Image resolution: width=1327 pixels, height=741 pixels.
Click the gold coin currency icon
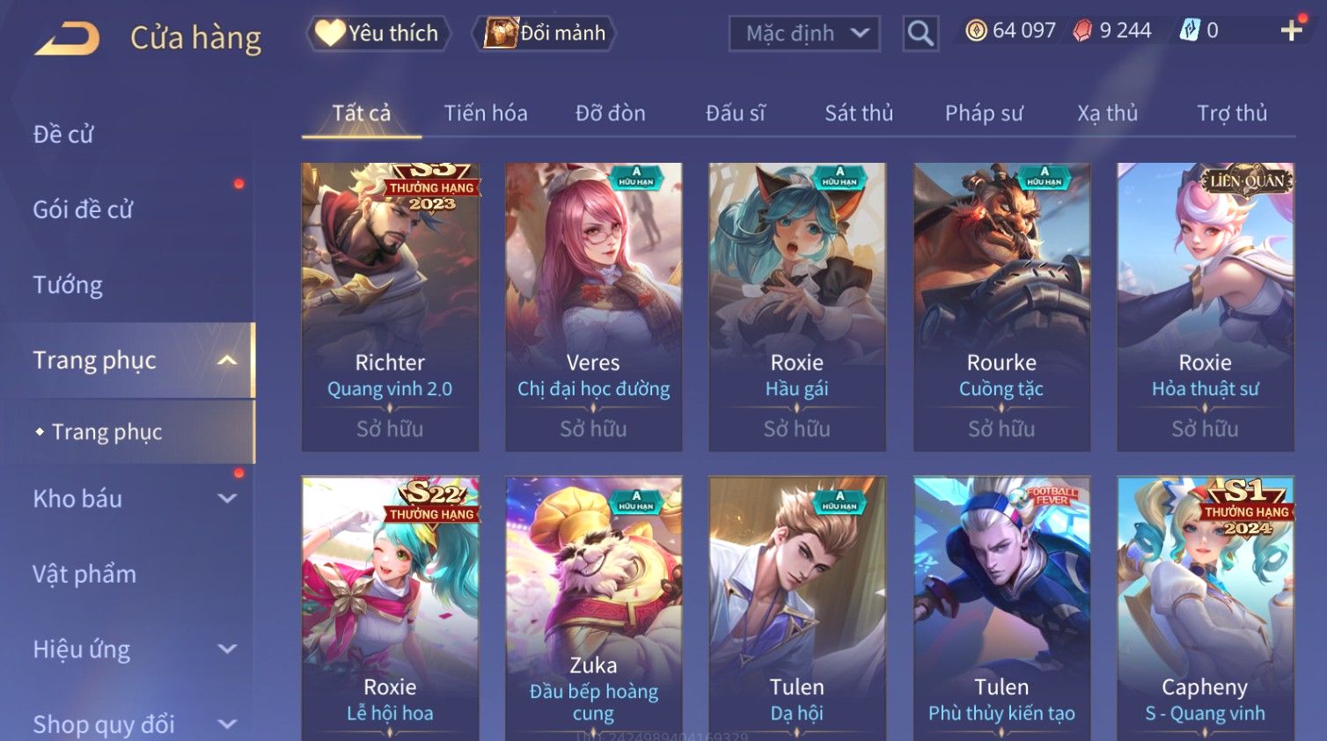(976, 31)
